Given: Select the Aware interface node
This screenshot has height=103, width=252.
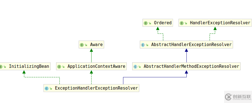Looking at the screenshot, I should coord(91,44).
